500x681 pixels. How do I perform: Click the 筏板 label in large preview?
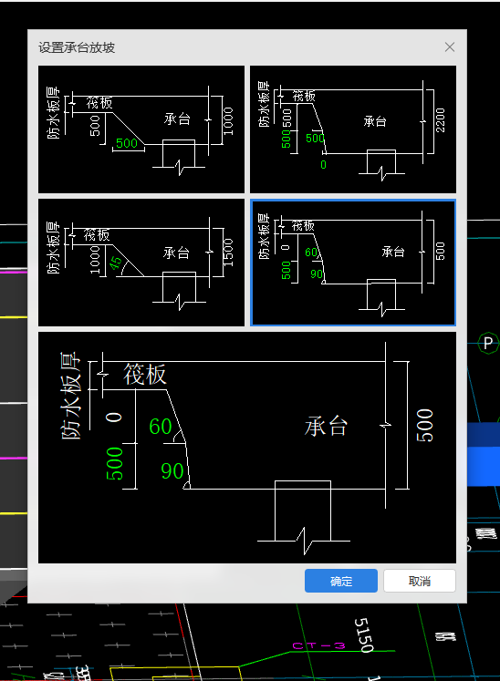pyautogui.click(x=145, y=374)
